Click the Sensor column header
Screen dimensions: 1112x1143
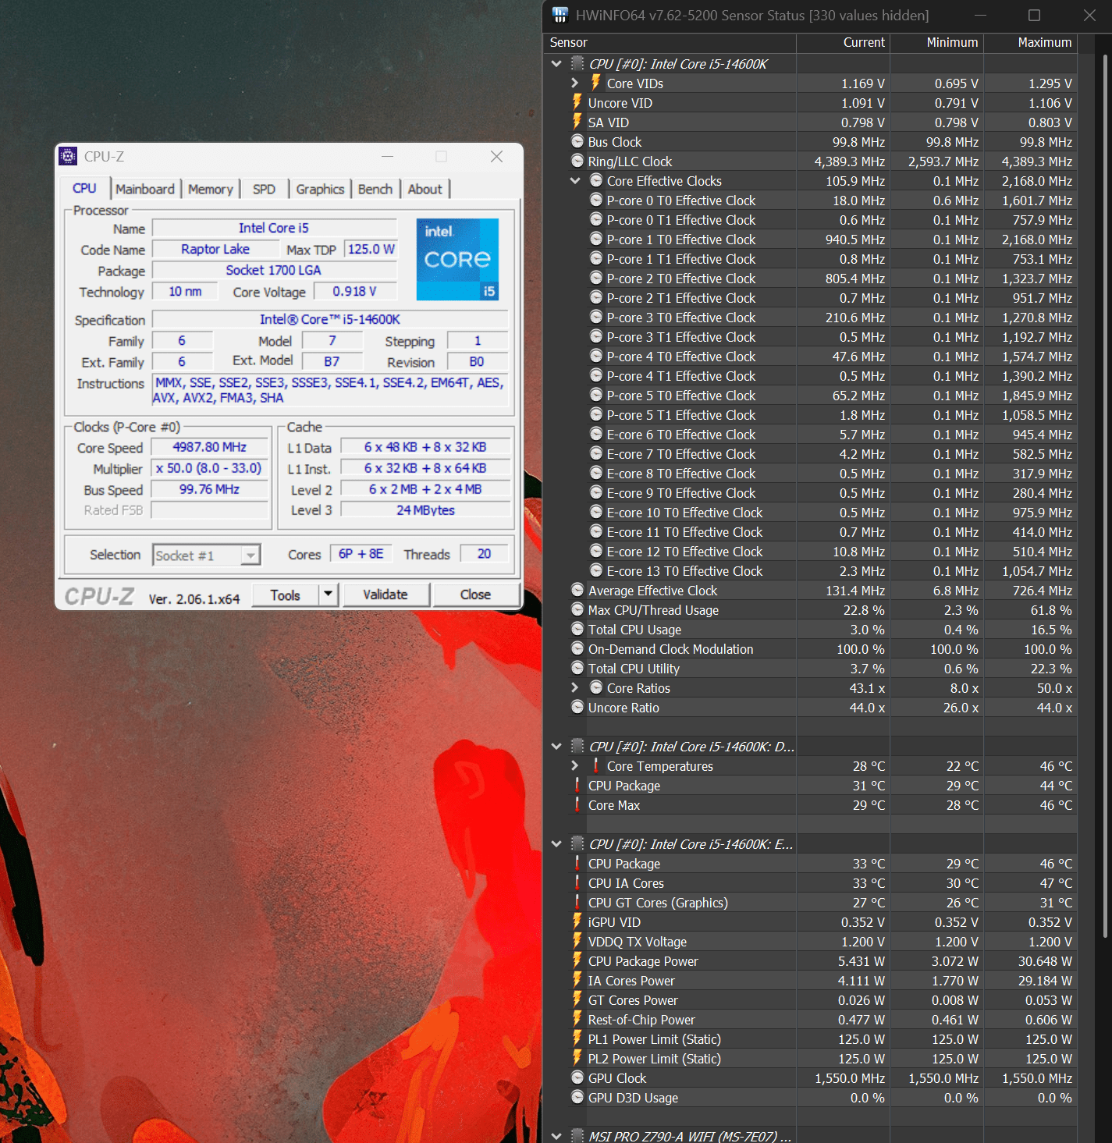coord(670,42)
